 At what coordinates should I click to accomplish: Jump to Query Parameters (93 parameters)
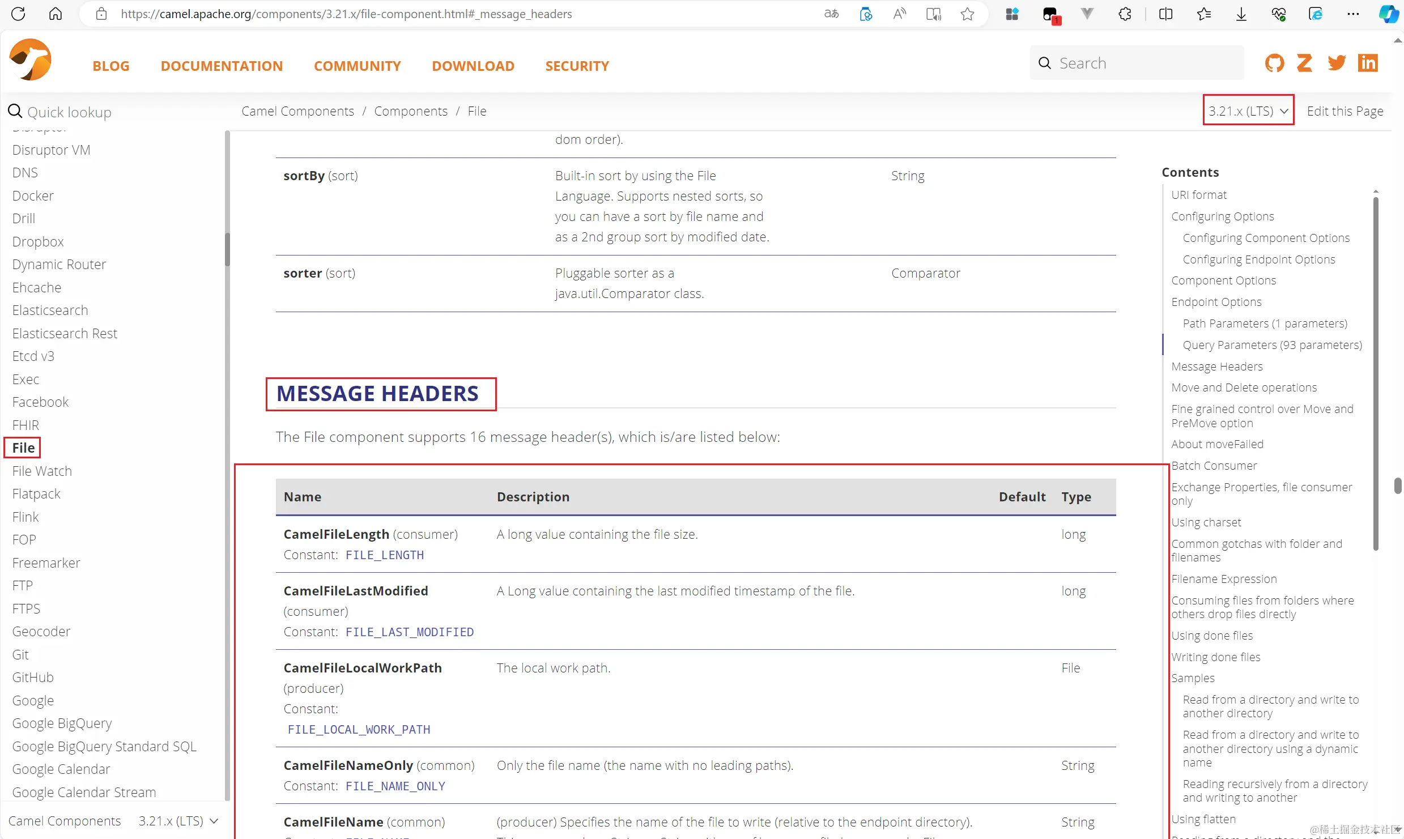click(x=1272, y=344)
